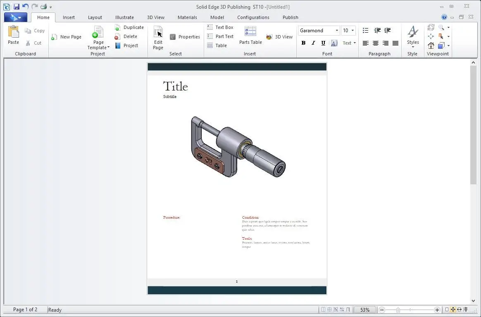Image resolution: width=481 pixels, height=317 pixels.
Task: Insert a Parts Table
Action: 250,35
